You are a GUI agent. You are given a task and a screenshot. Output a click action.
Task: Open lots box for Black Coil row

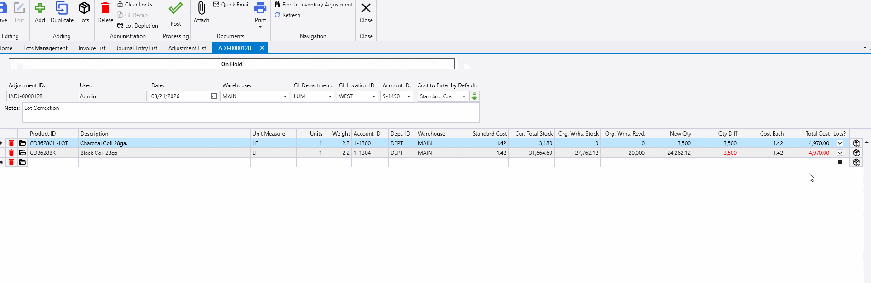coord(856,153)
